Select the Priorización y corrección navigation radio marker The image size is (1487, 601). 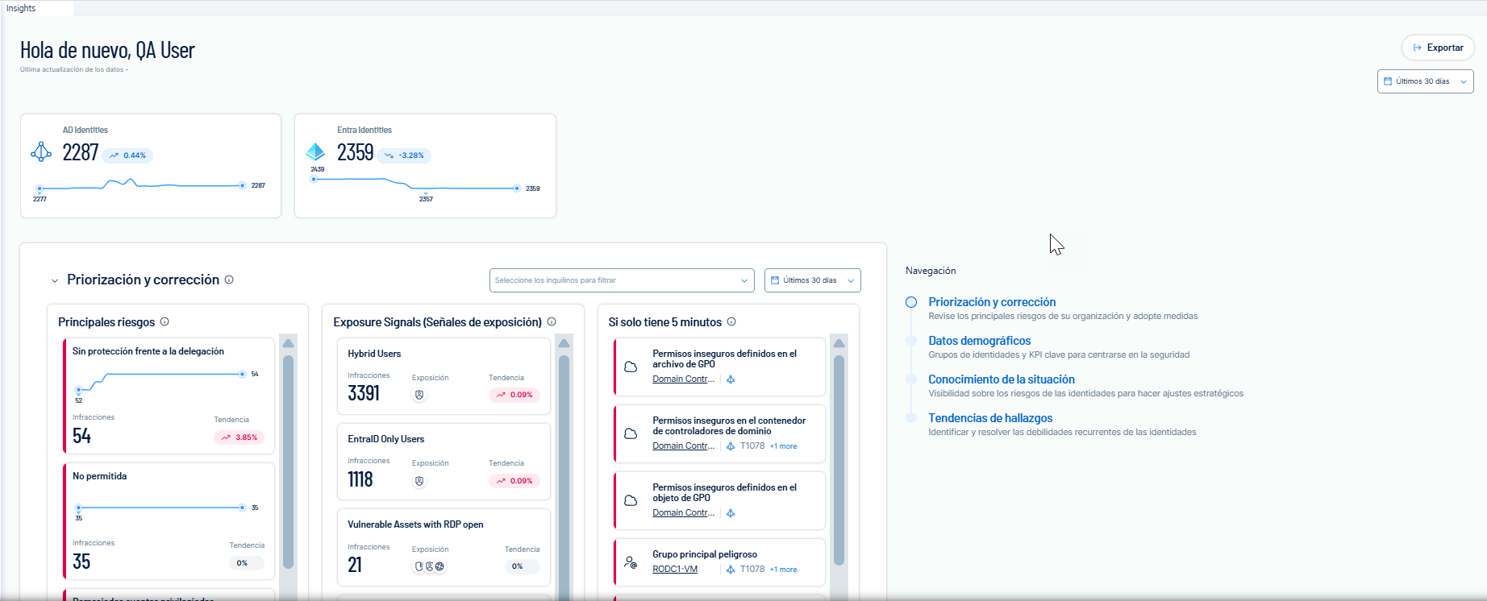911,302
